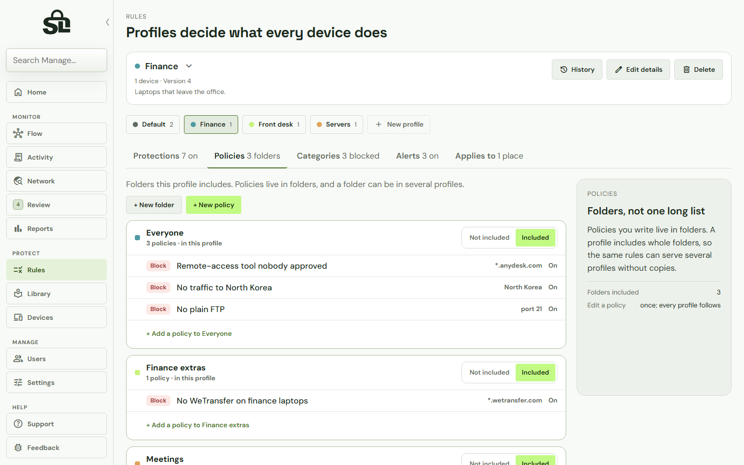Select the Default profile chip

click(153, 125)
